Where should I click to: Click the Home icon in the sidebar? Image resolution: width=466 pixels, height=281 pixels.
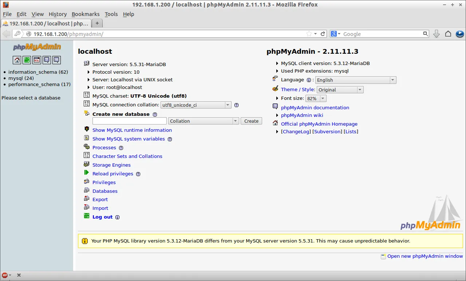coord(17,60)
